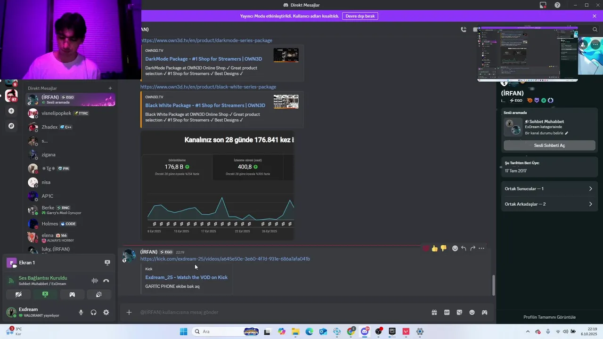The height and width of the screenshot is (339, 603).
Task: Click Devre dışı bırak button
Action: (x=360, y=16)
